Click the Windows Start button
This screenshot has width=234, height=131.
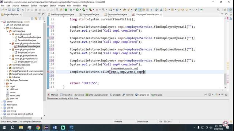(4, 128)
